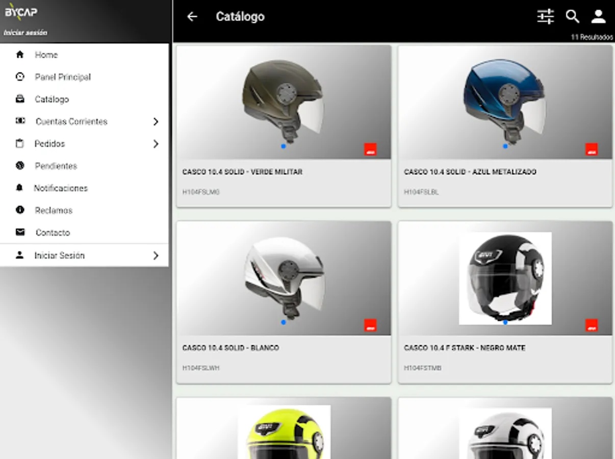Click the yellow helmet image
This screenshot has height=459, width=615.
click(x=284, y=432)
